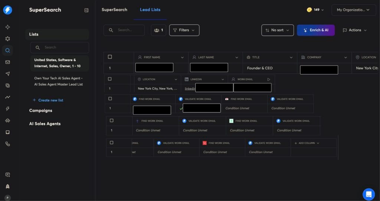Viewport: 380px width, 201px height.
Task: Open the Actions dropdown
Action: click(355, 30)
